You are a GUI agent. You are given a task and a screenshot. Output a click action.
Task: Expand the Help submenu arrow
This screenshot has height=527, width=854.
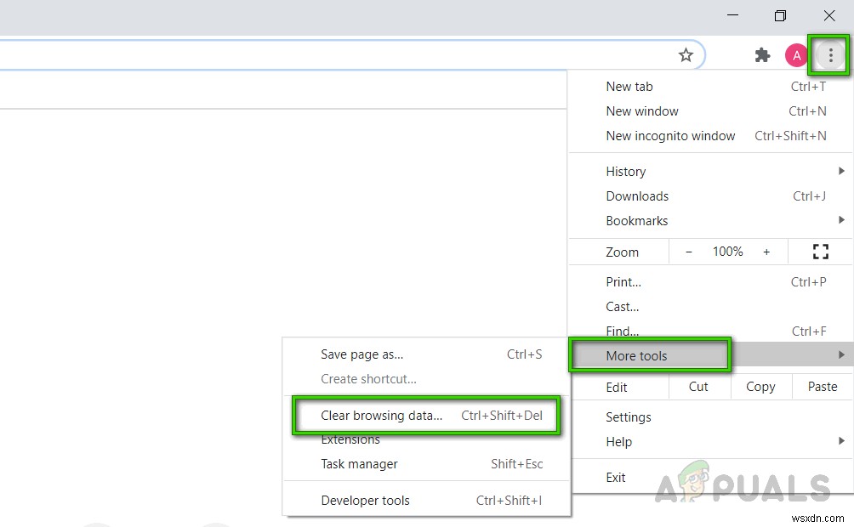[841, 441]
